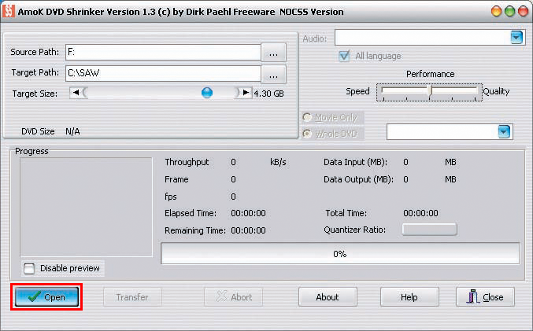Click the DVD Size N/A value

point(72,131)
